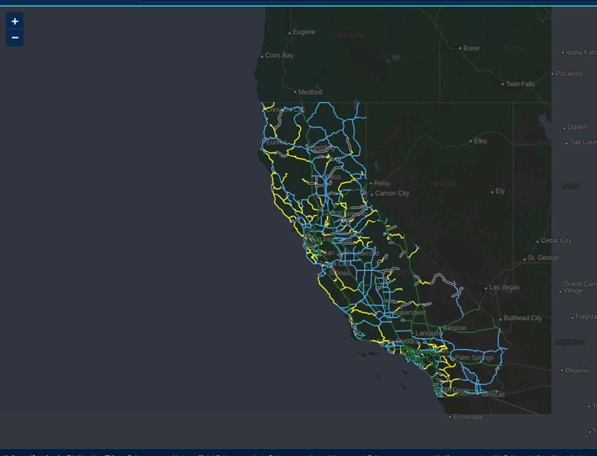Screen dimensions: 597x456
Task: Click the Medford city label
Action: tap(310, 92)
